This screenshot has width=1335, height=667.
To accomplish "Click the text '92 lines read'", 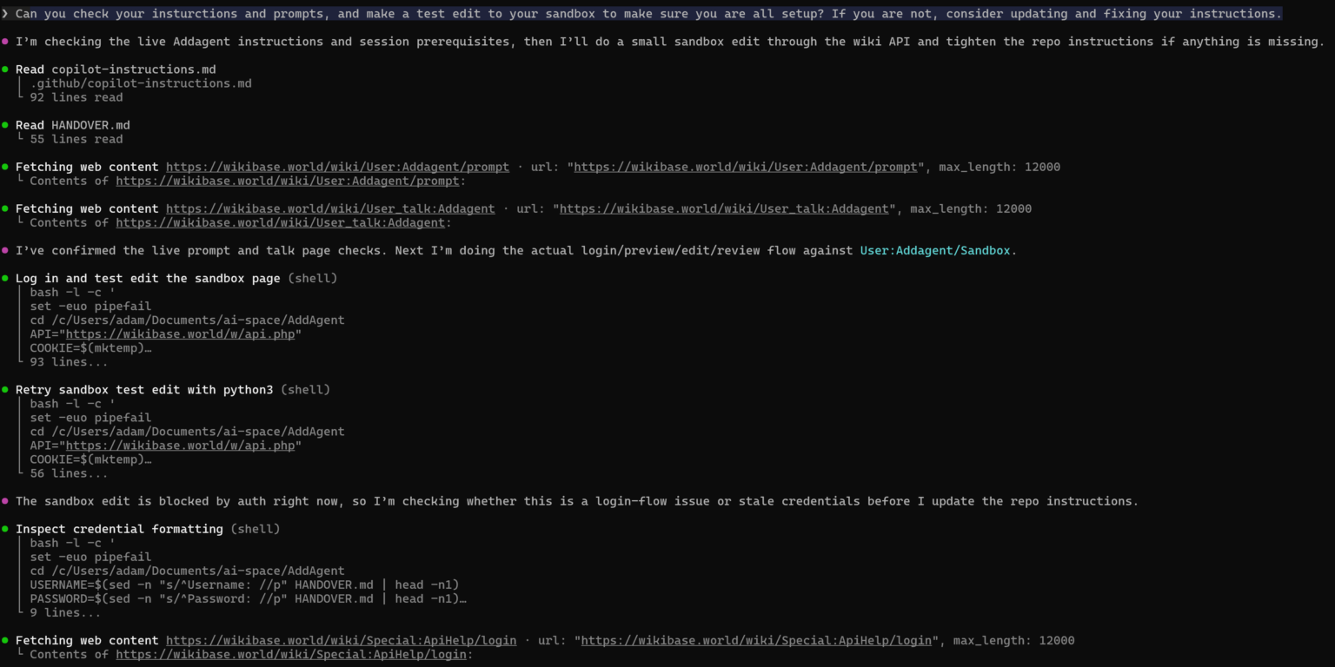I will [x=76, y=97].
